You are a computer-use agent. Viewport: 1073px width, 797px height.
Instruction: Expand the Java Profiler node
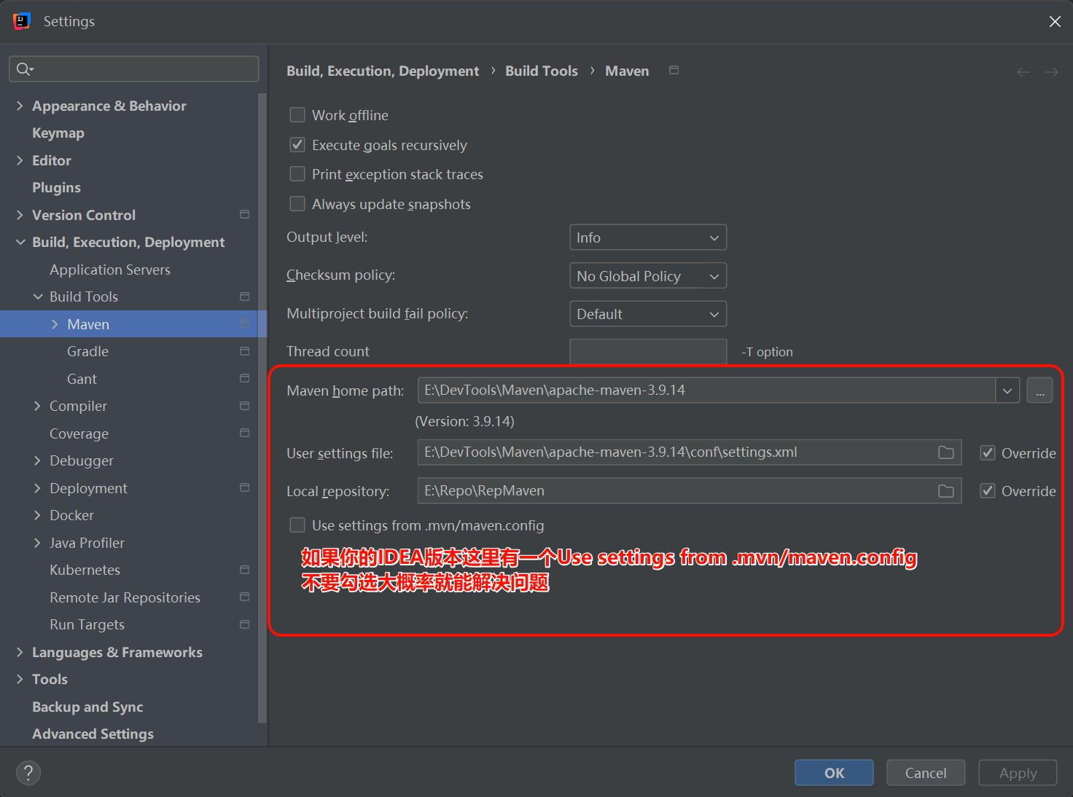click(37, 543)
